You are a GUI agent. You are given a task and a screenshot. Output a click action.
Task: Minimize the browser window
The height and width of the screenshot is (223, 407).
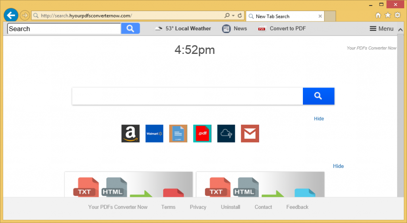click(x=371, y=4)
